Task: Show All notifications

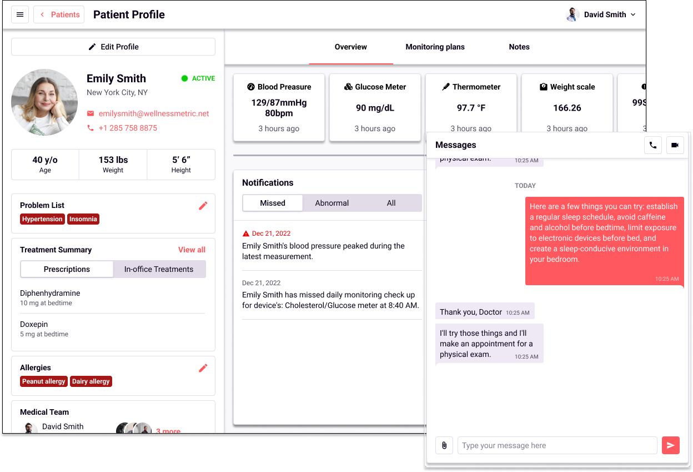Action: (391, 203)
